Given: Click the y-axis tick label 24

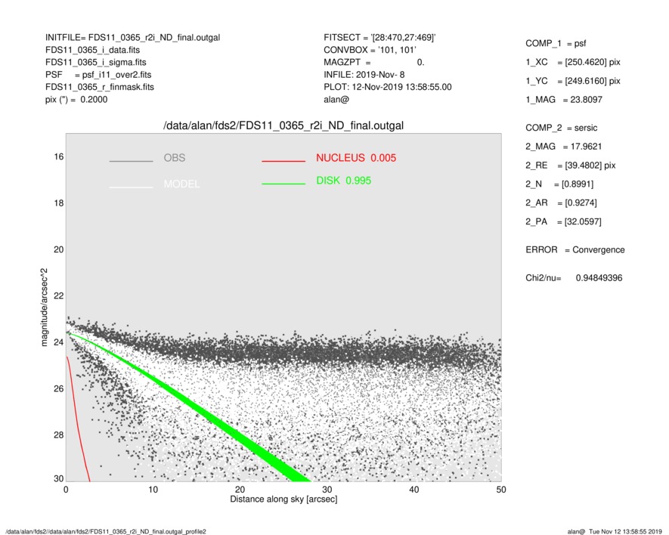Looking at the screenshot, I should 59,342.
